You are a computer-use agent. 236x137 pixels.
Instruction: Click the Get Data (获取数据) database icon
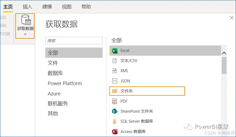26,20
